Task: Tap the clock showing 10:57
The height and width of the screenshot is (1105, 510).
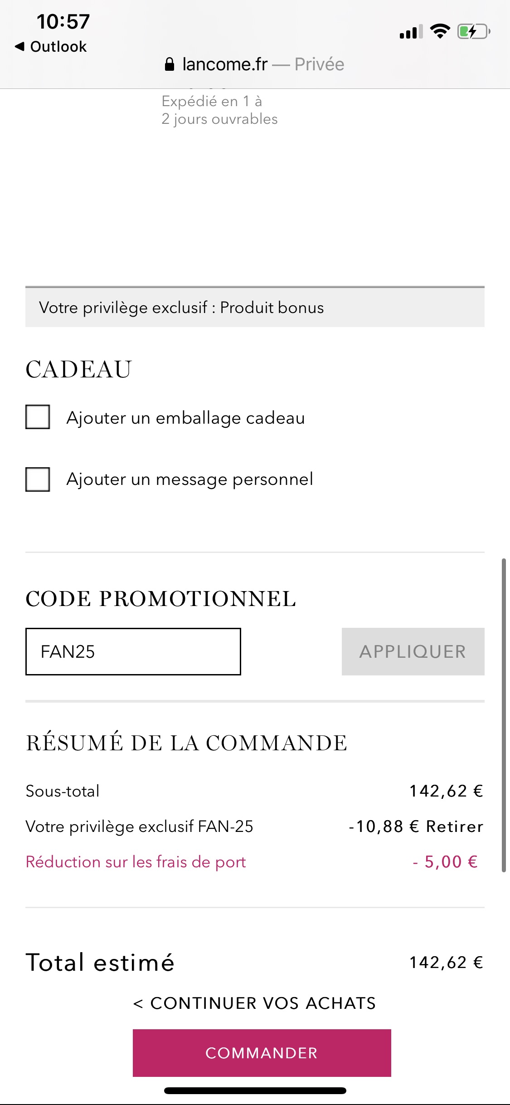Action: [x=63, y=22]
